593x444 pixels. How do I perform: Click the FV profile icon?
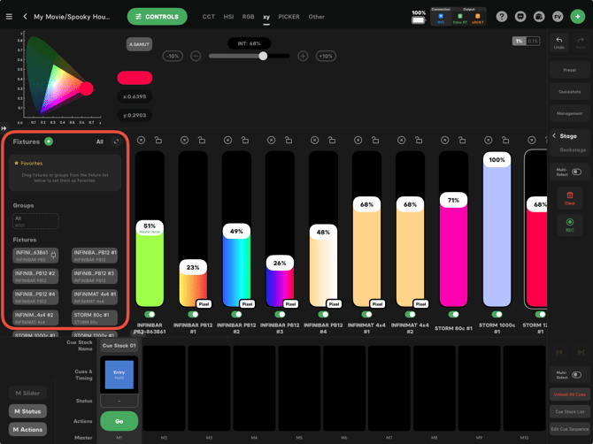tap(558, 17)
